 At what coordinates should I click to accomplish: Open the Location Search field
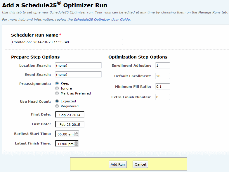78,66
